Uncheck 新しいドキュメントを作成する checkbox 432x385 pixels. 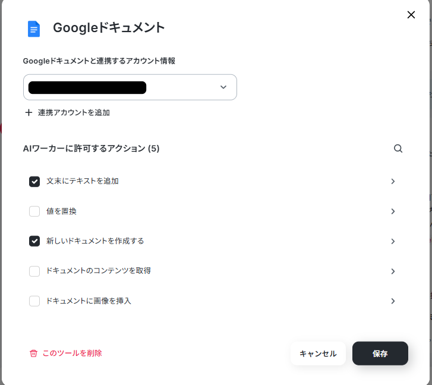[x=34, y=241]
